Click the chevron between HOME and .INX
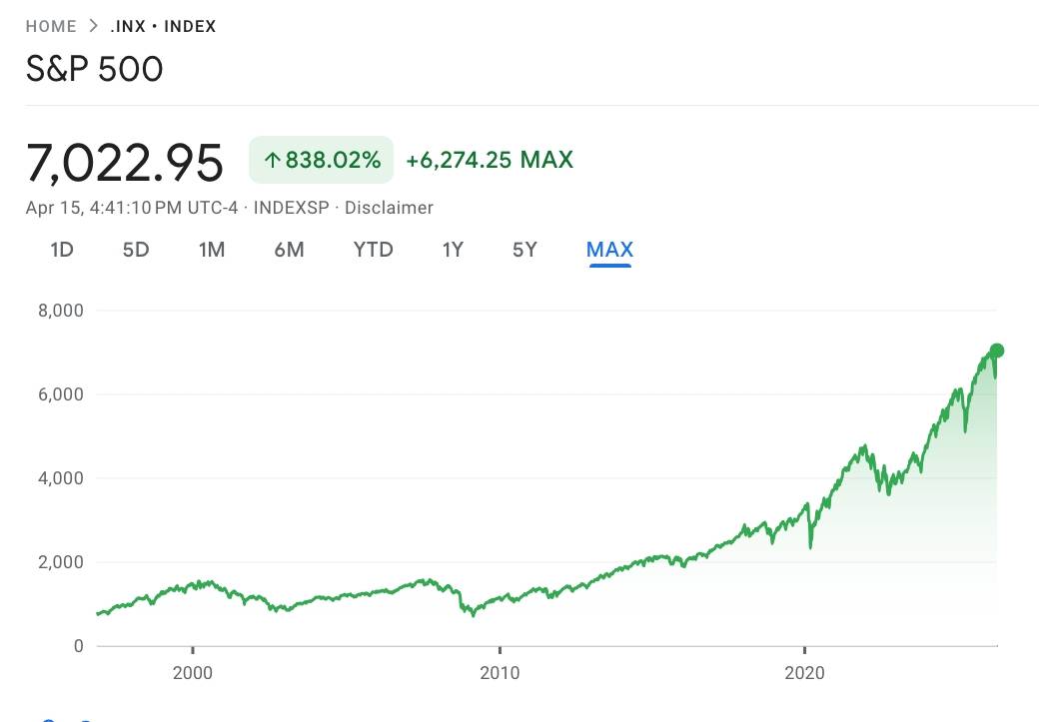The height and width of the screenshot is (722, 1039). pyautogui.click(x=95, y=26)
